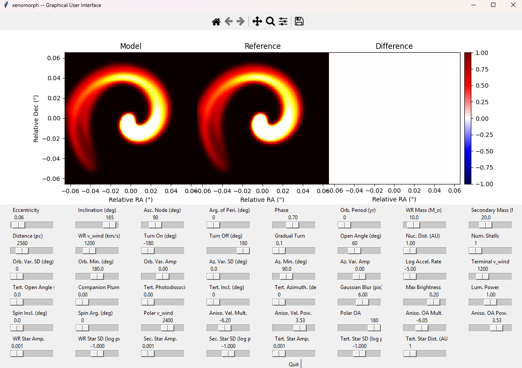522x368 pixels.
Task: Adjust the Open Angle (deg) slider
Action: click(x=359, y=251)
